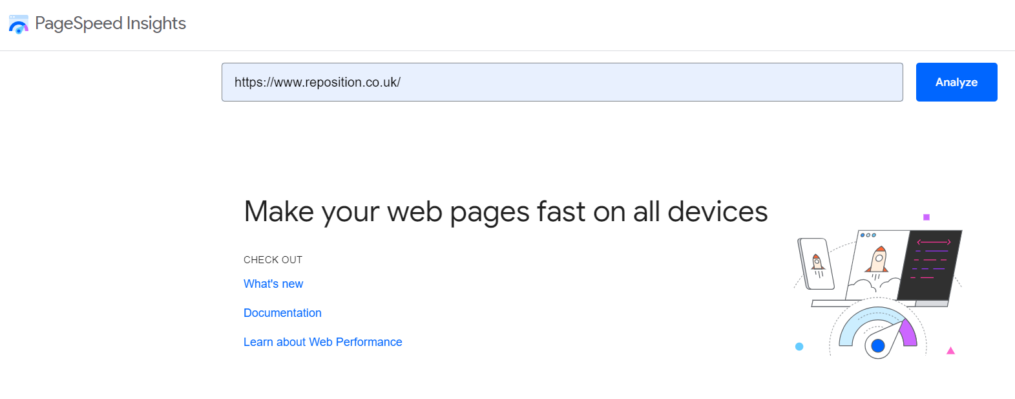Viewport: 1015px width, 399px height.
Task: Open the What's new link
Action: 273,284
